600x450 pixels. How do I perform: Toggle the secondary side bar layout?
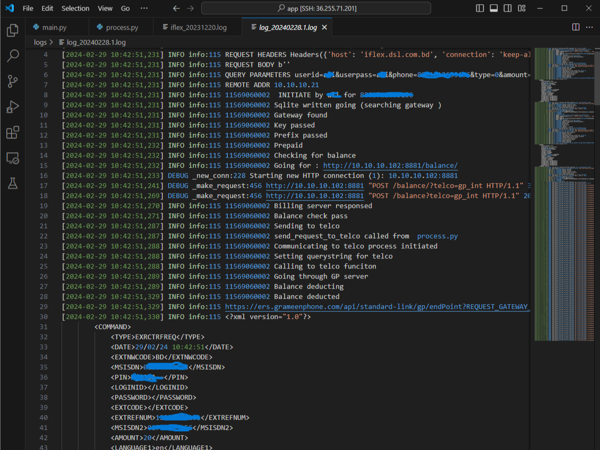click(508, 8)
